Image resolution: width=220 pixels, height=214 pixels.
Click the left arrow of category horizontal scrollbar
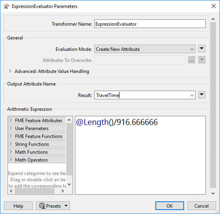tap(11, 191)
